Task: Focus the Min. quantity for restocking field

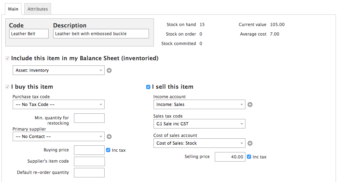Action: coord(89,118)
